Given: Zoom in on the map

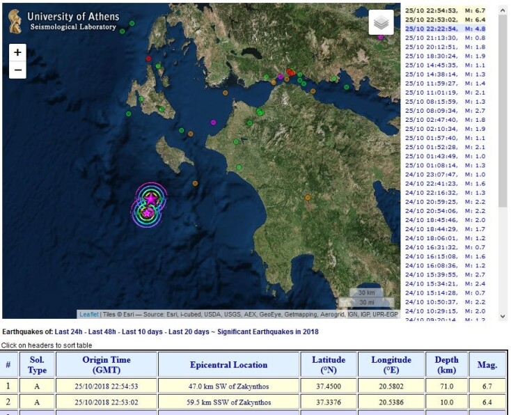Looking at the screenshot, I should (x=17, y=52).
